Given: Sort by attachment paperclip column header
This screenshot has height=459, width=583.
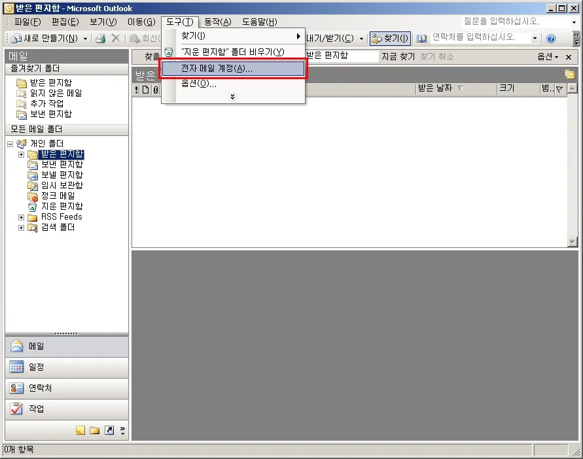Looking at the screenshot, I should [x=156, y=89].
